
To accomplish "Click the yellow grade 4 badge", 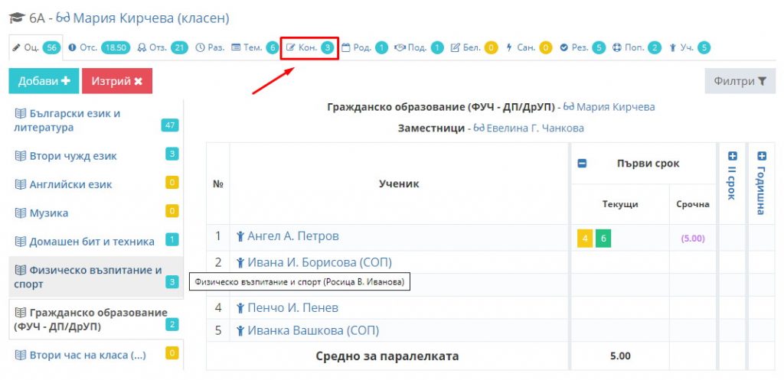I will coord(585,238).
